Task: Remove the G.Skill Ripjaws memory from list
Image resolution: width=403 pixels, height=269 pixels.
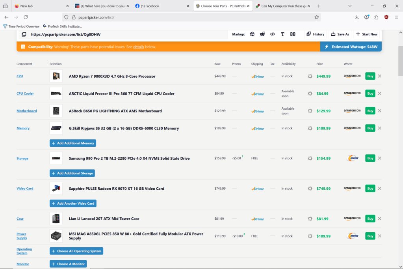Action: [x=380, y=128]
